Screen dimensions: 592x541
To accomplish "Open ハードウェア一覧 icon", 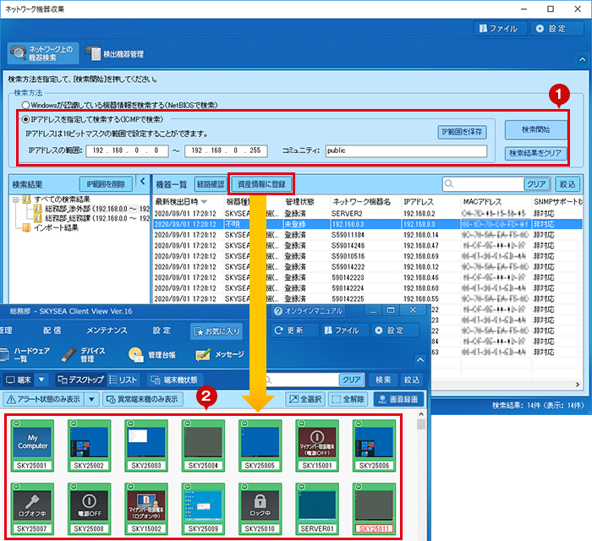I will click(25, 354).
